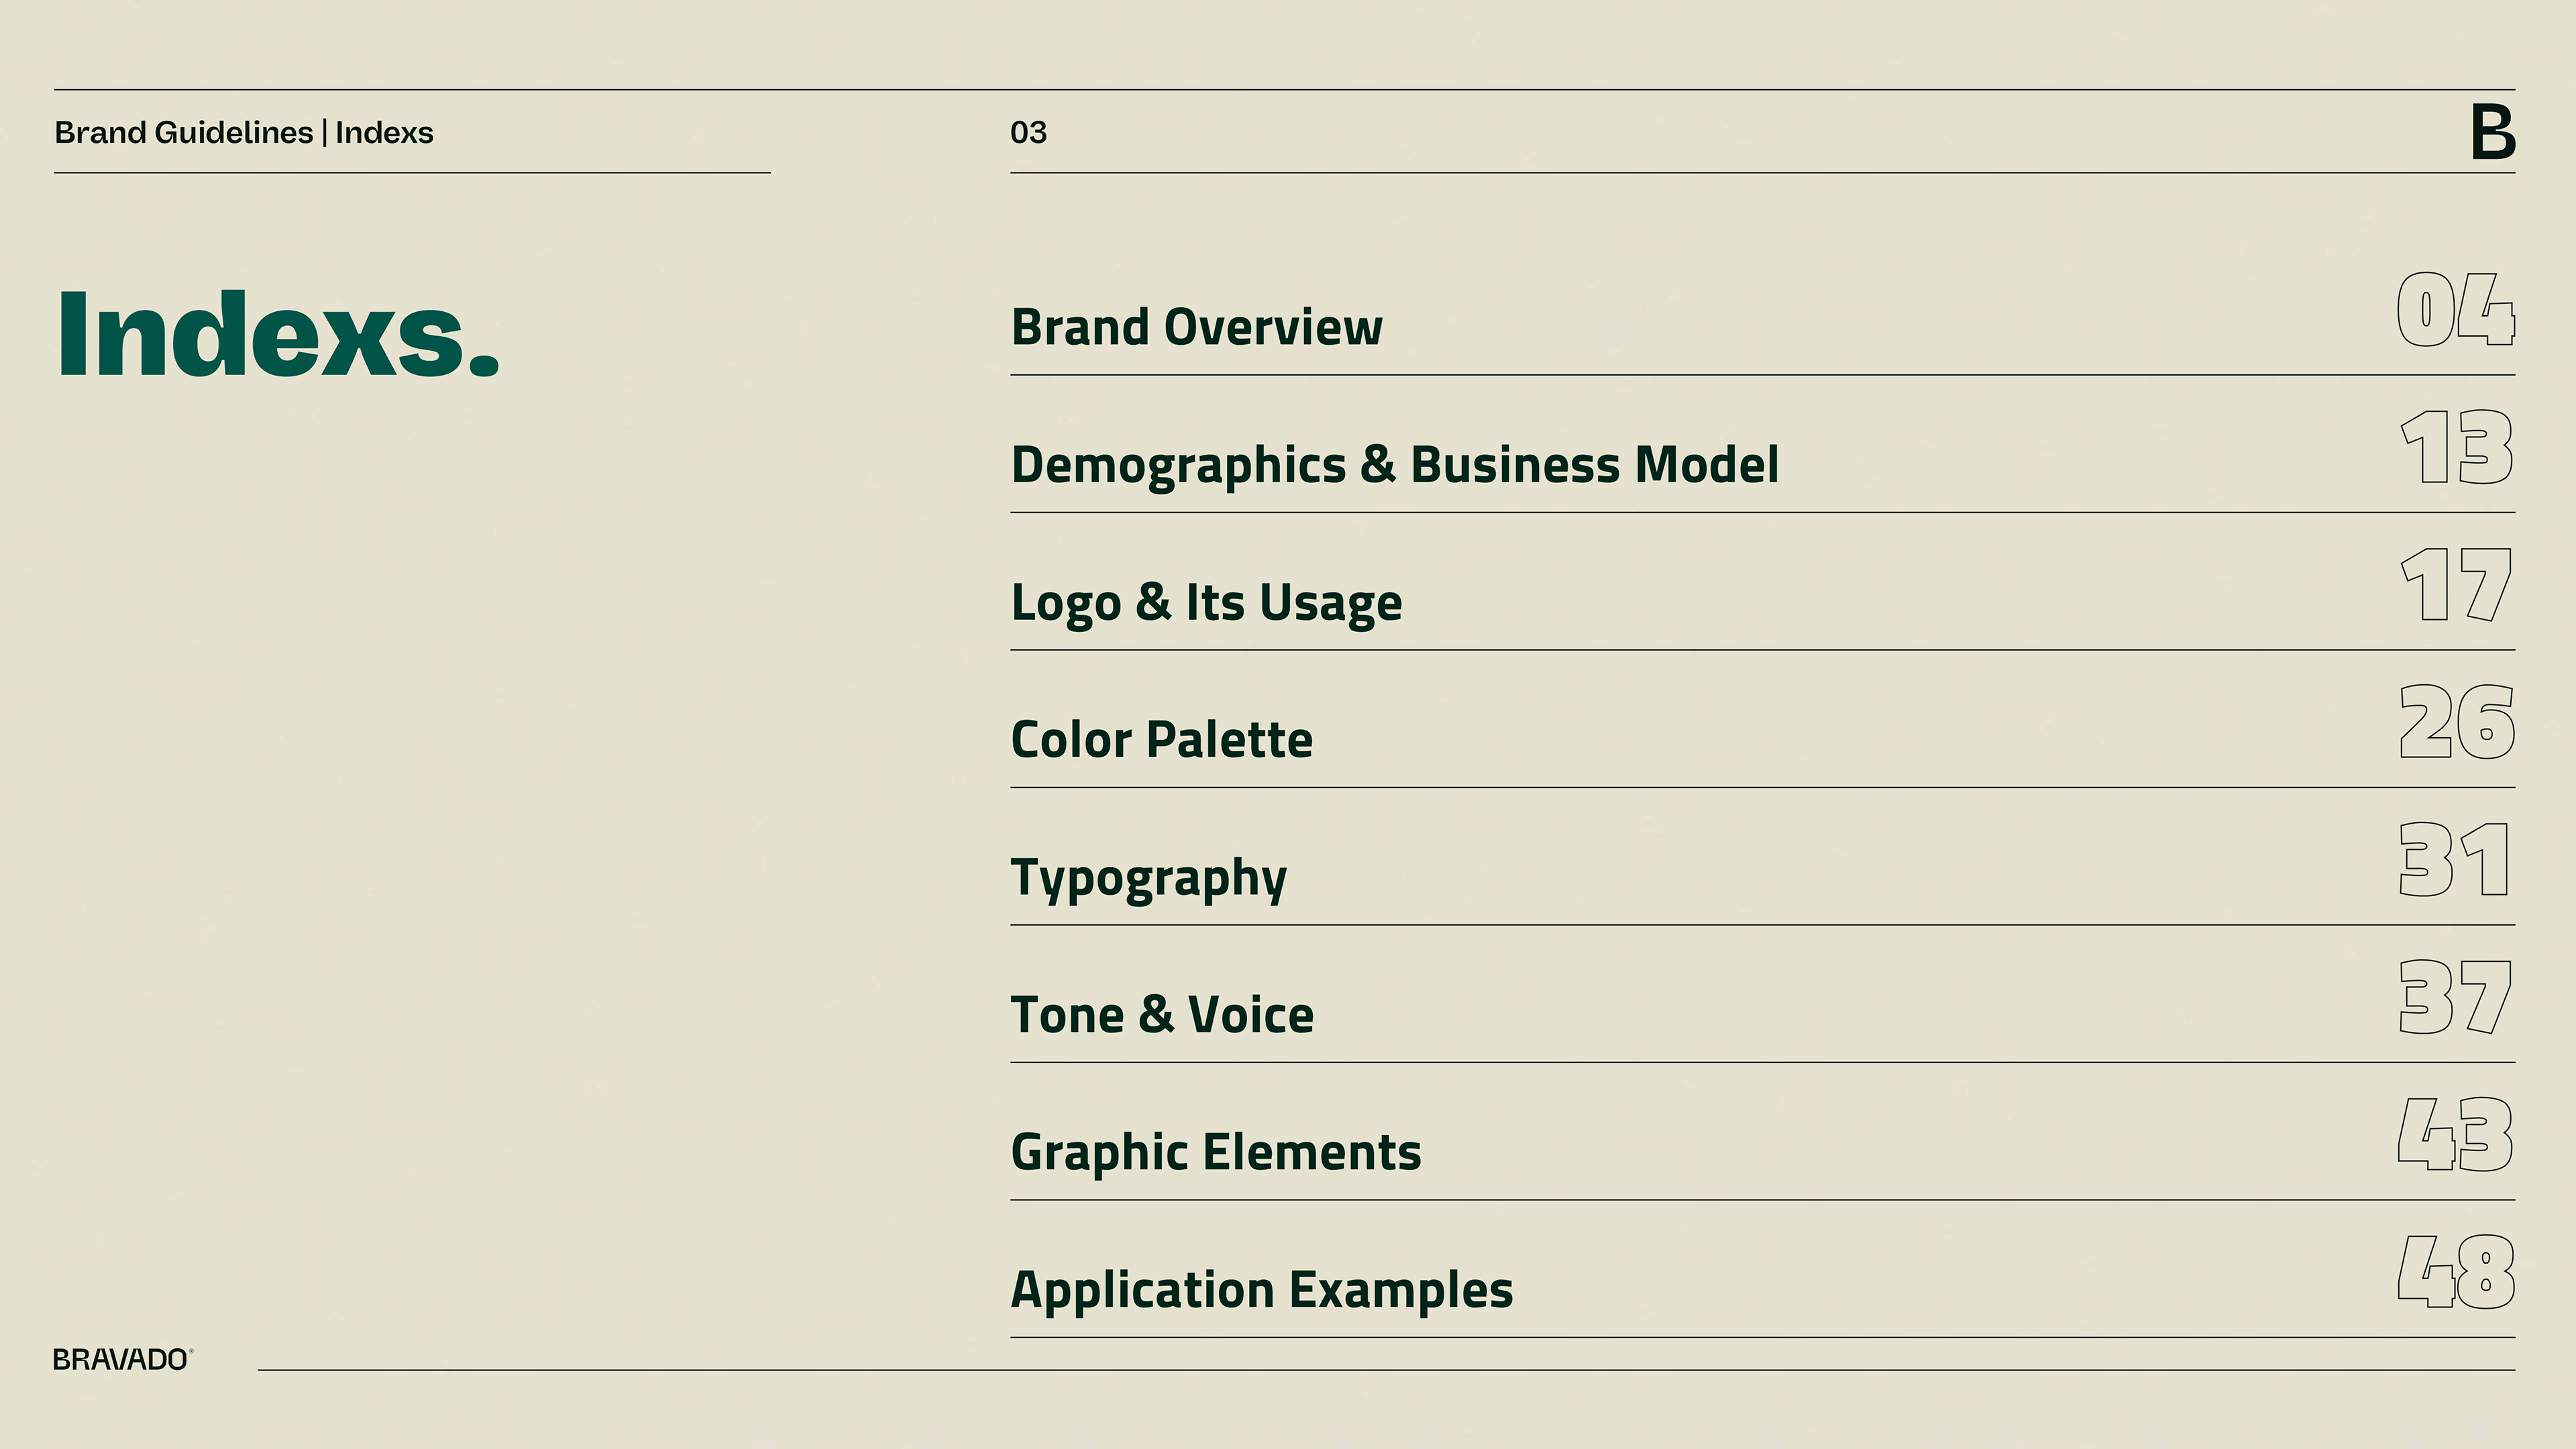The height and width of the screenshot is (1449, 2576).
Task: Go to Application Examples entry
Action: tap(1261, 1290)
